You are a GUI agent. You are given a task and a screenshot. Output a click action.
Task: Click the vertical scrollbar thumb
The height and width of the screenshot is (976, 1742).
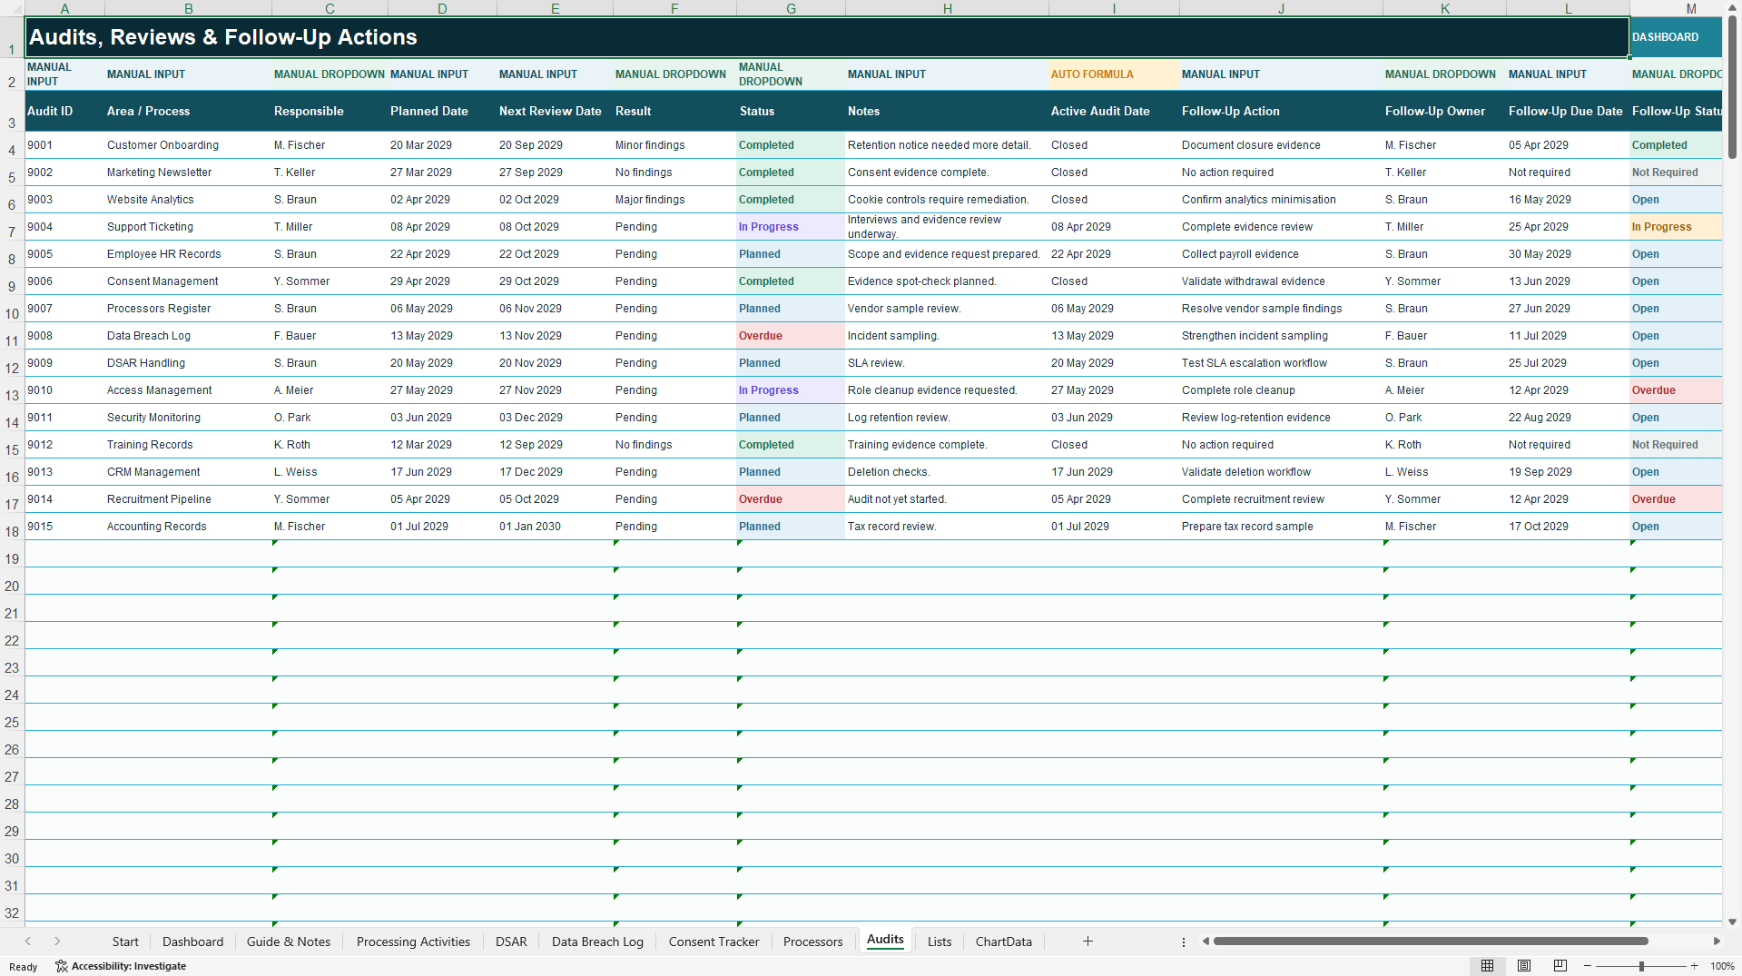pos(1733,88)
